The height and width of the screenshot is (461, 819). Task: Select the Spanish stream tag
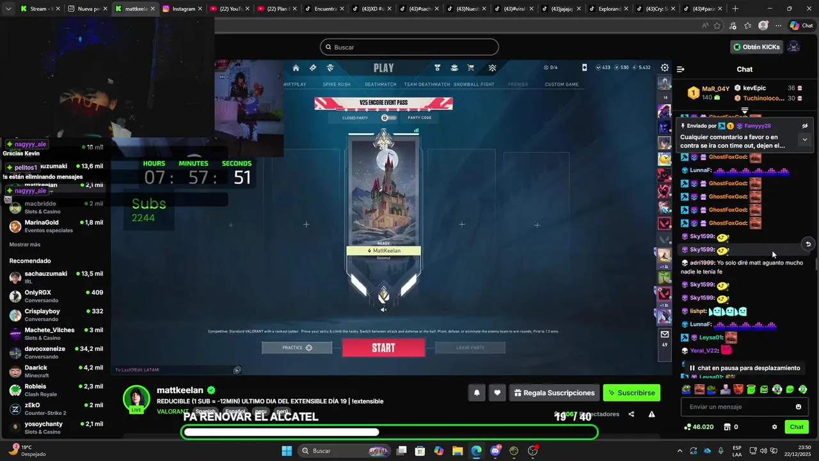(x=205, y=412)
